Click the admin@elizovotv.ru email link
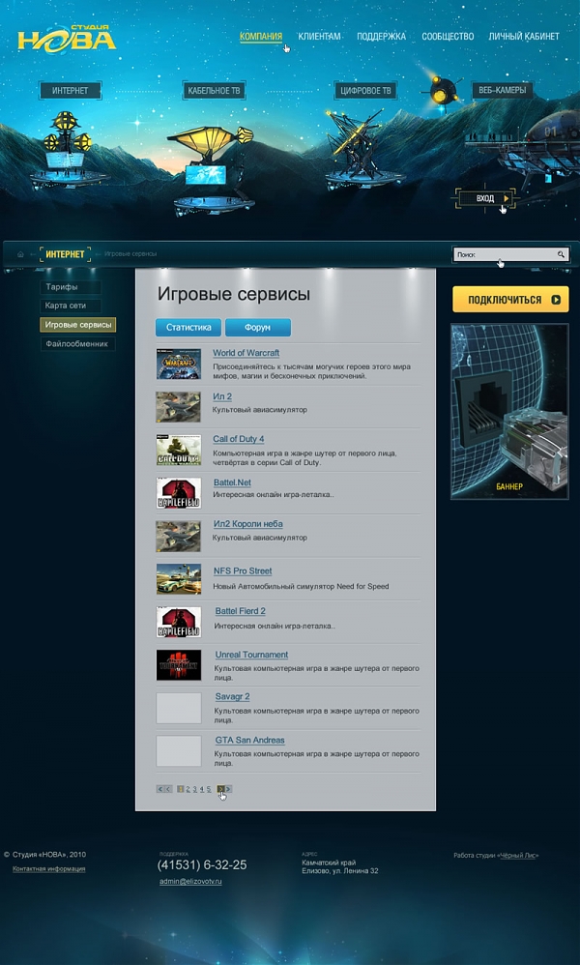580x965 pixels. point(190,881)
